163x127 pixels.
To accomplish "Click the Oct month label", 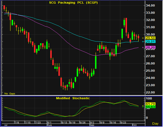I will [x=135, y=125].
